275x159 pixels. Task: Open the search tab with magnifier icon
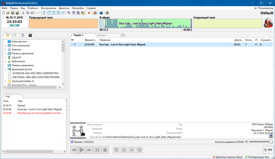coord(15,35)
